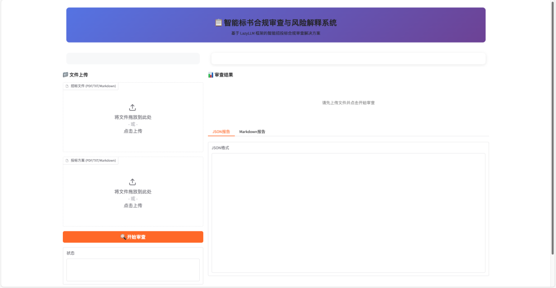Click 点击上传 in the 投标方案 upload box
This screenshot has height=288, width=556.
click(x=133, y=205)
